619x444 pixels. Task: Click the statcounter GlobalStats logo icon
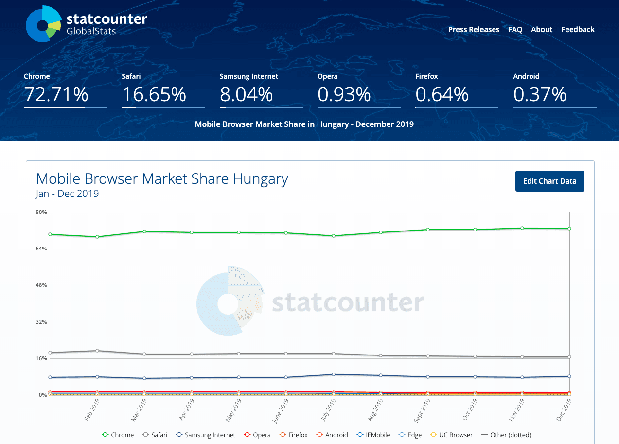point(43,23)
